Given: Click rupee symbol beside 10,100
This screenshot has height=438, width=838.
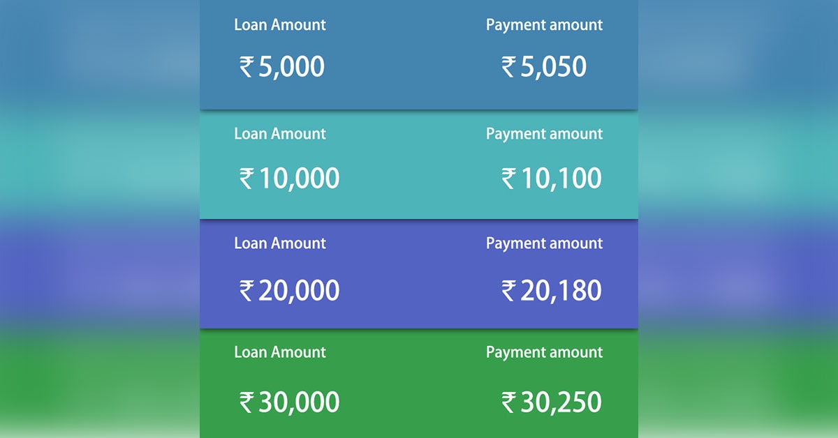Looking at the screenshot, I should (x=508, y=179).
